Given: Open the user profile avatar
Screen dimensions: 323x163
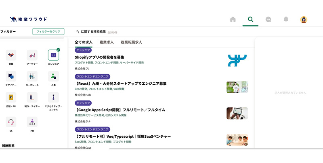Looking at the screenshot, I should [x=304, y=19].
